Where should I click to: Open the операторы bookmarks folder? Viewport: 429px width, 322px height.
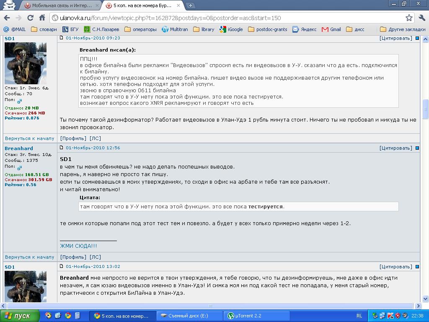pos(140,29)
